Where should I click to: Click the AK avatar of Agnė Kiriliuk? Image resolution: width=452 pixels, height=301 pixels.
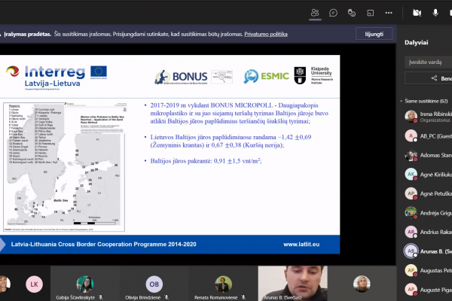(411, 175)
